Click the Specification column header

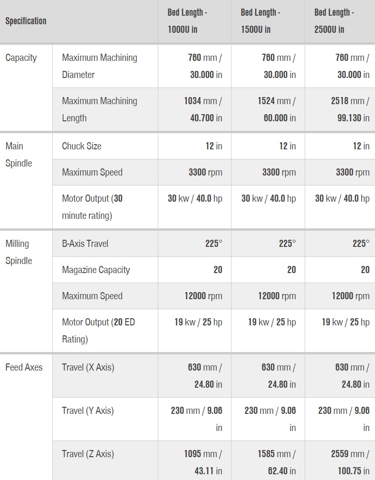(26, 21)
